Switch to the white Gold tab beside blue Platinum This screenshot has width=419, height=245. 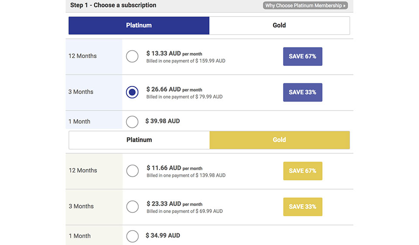pos(279,25)
